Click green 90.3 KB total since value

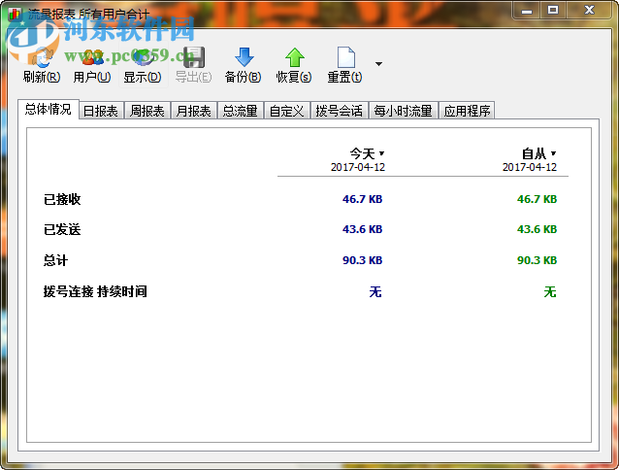coord(537,260)
